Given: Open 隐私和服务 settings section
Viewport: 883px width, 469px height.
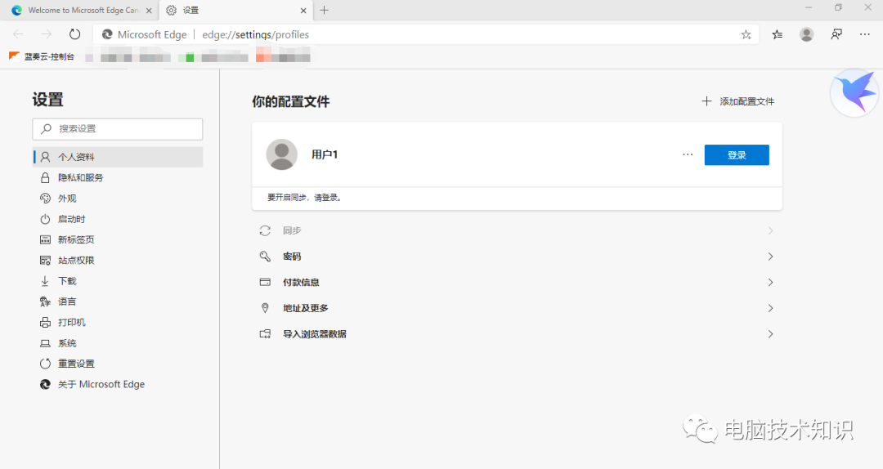Looking at the screenshot, I should 117,178.
